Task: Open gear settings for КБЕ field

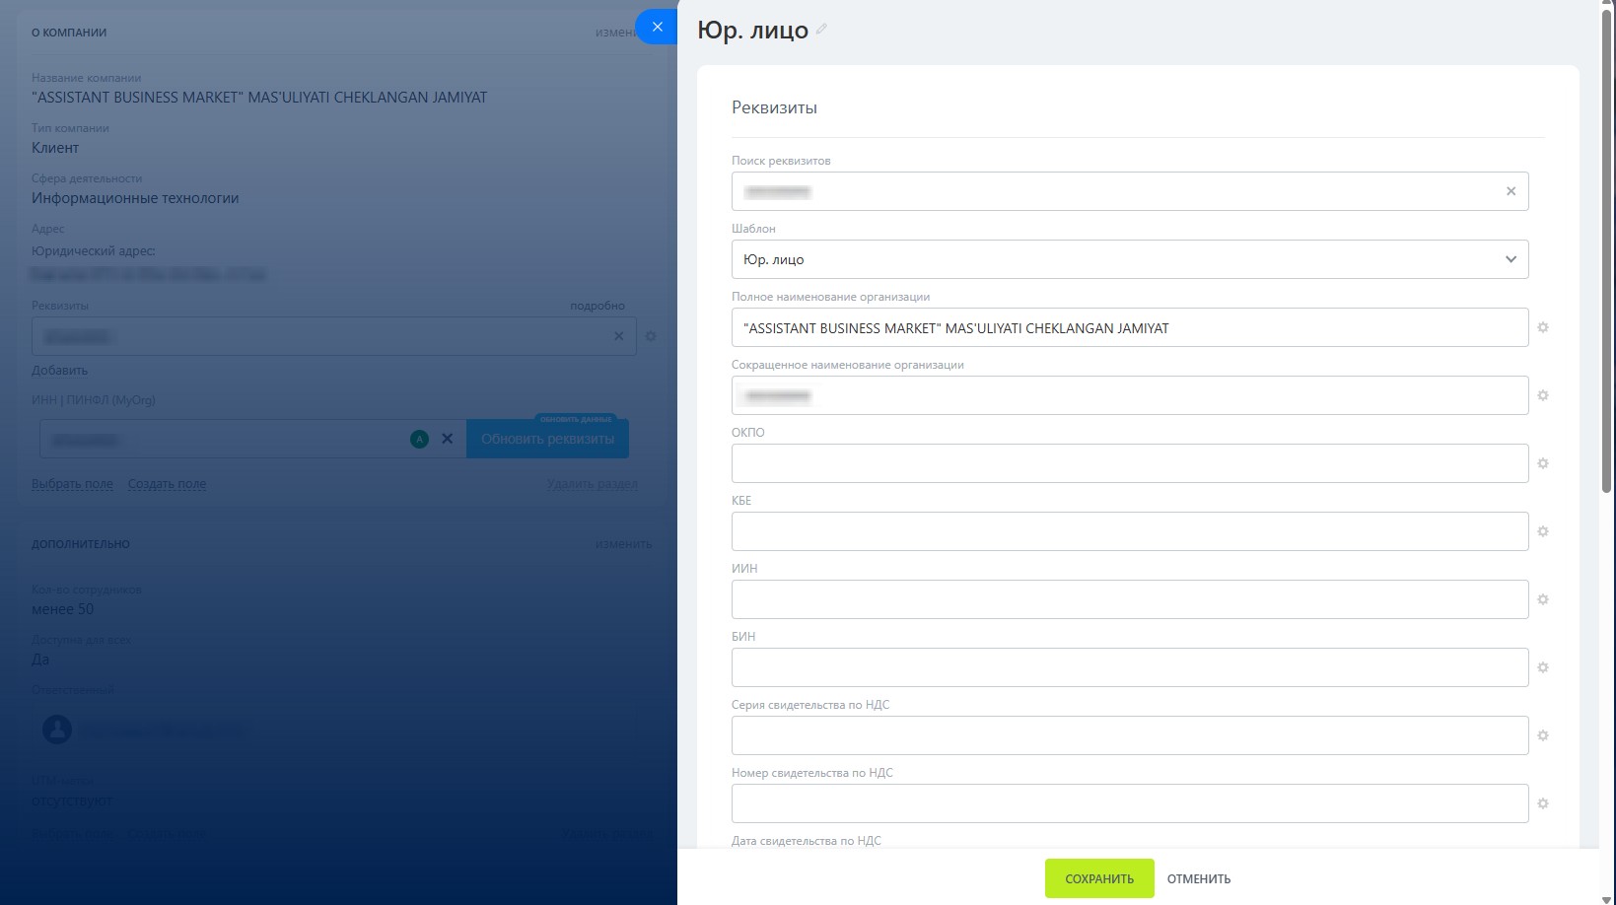Action: click(1543, 531)
